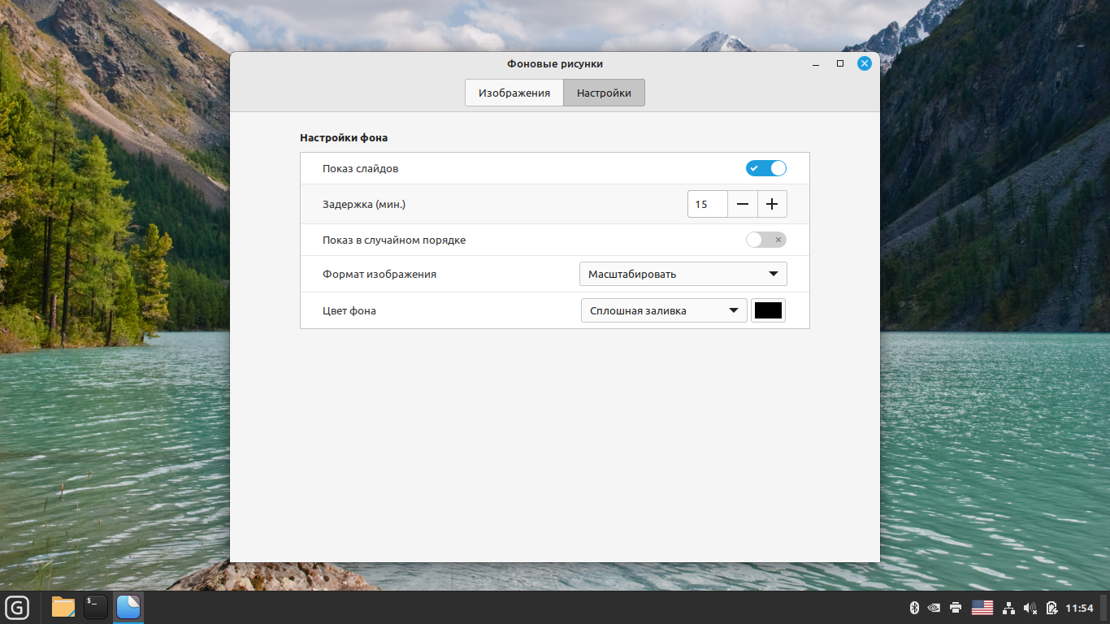Enable 'Показ в случайном порядке' switch

click(x=765, y=240)
